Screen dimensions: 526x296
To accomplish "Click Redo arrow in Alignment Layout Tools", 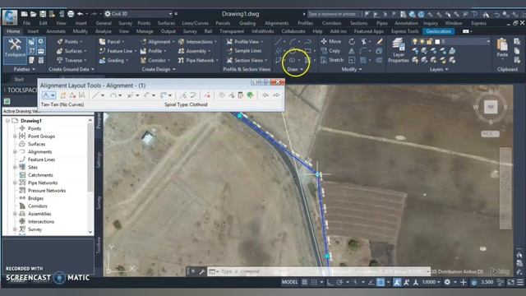I will (276, 95).
